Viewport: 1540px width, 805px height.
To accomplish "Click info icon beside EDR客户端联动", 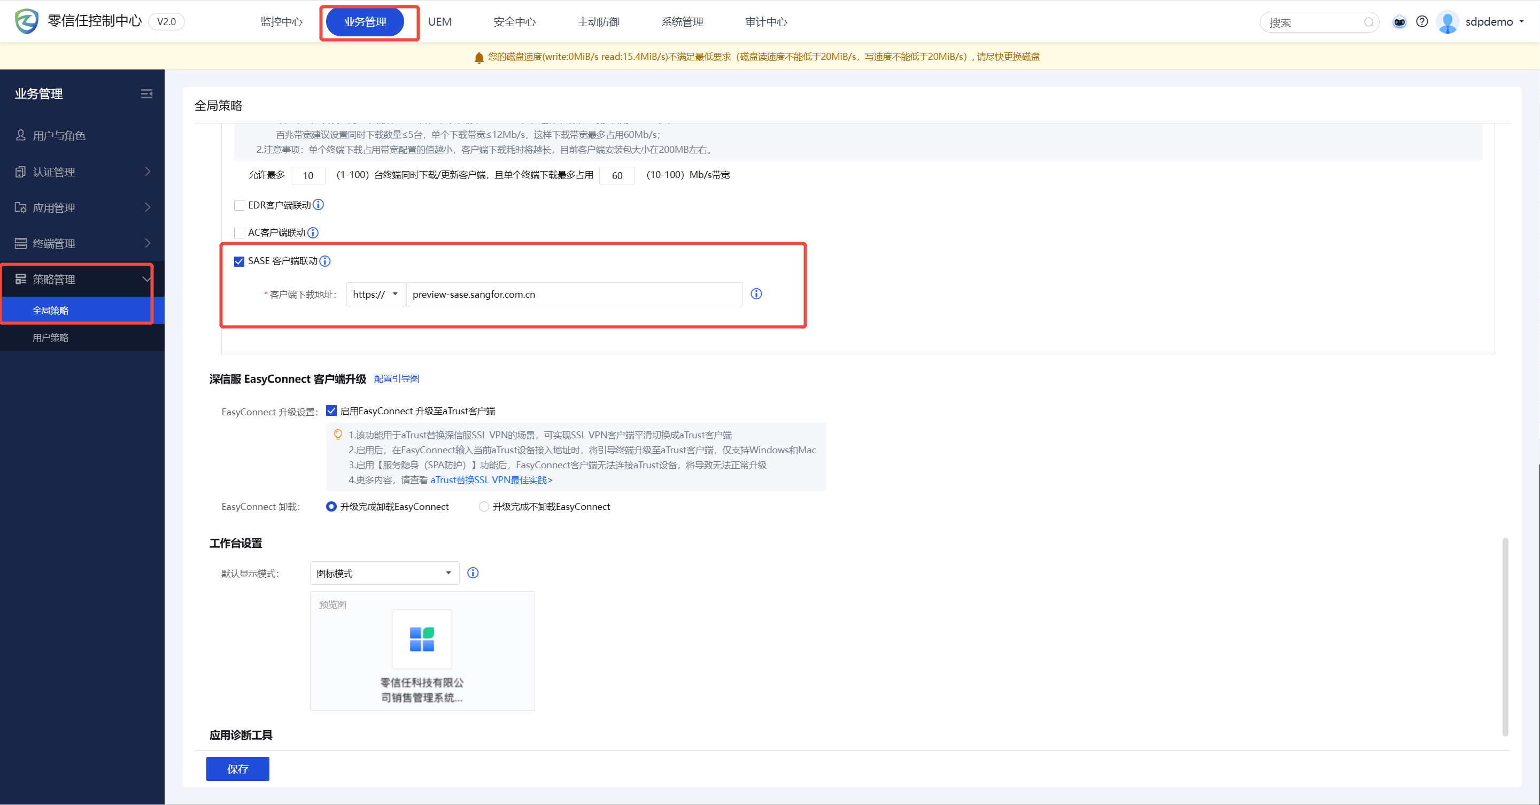I will click(319, 205).
